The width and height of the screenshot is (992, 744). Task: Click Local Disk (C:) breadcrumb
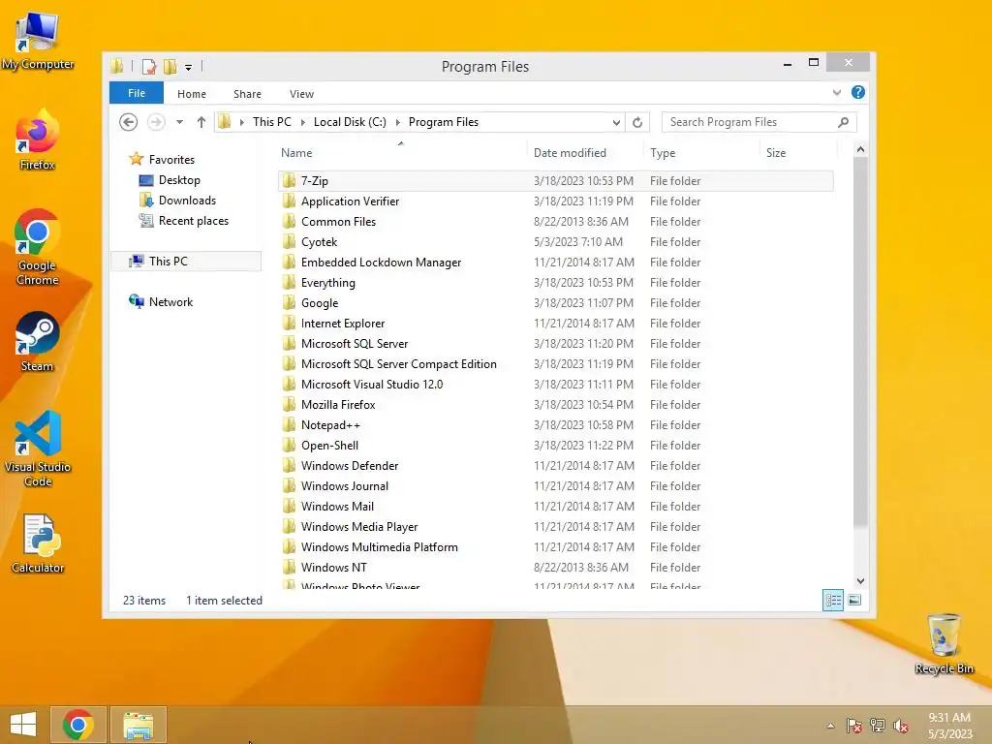tap(350, 122)
